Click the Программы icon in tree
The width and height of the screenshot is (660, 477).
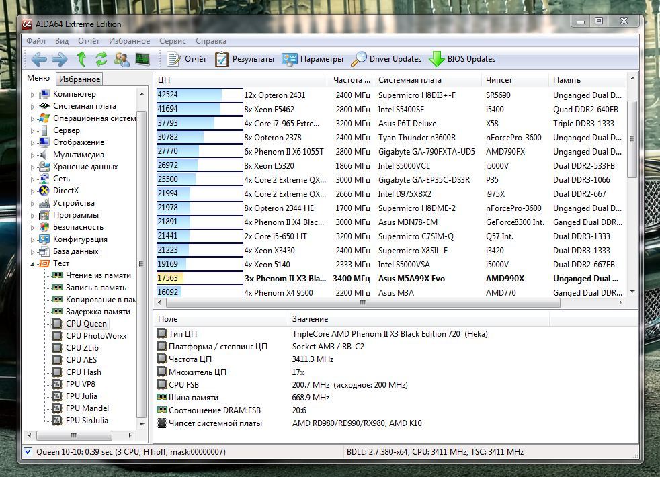[x=44, y=216]
